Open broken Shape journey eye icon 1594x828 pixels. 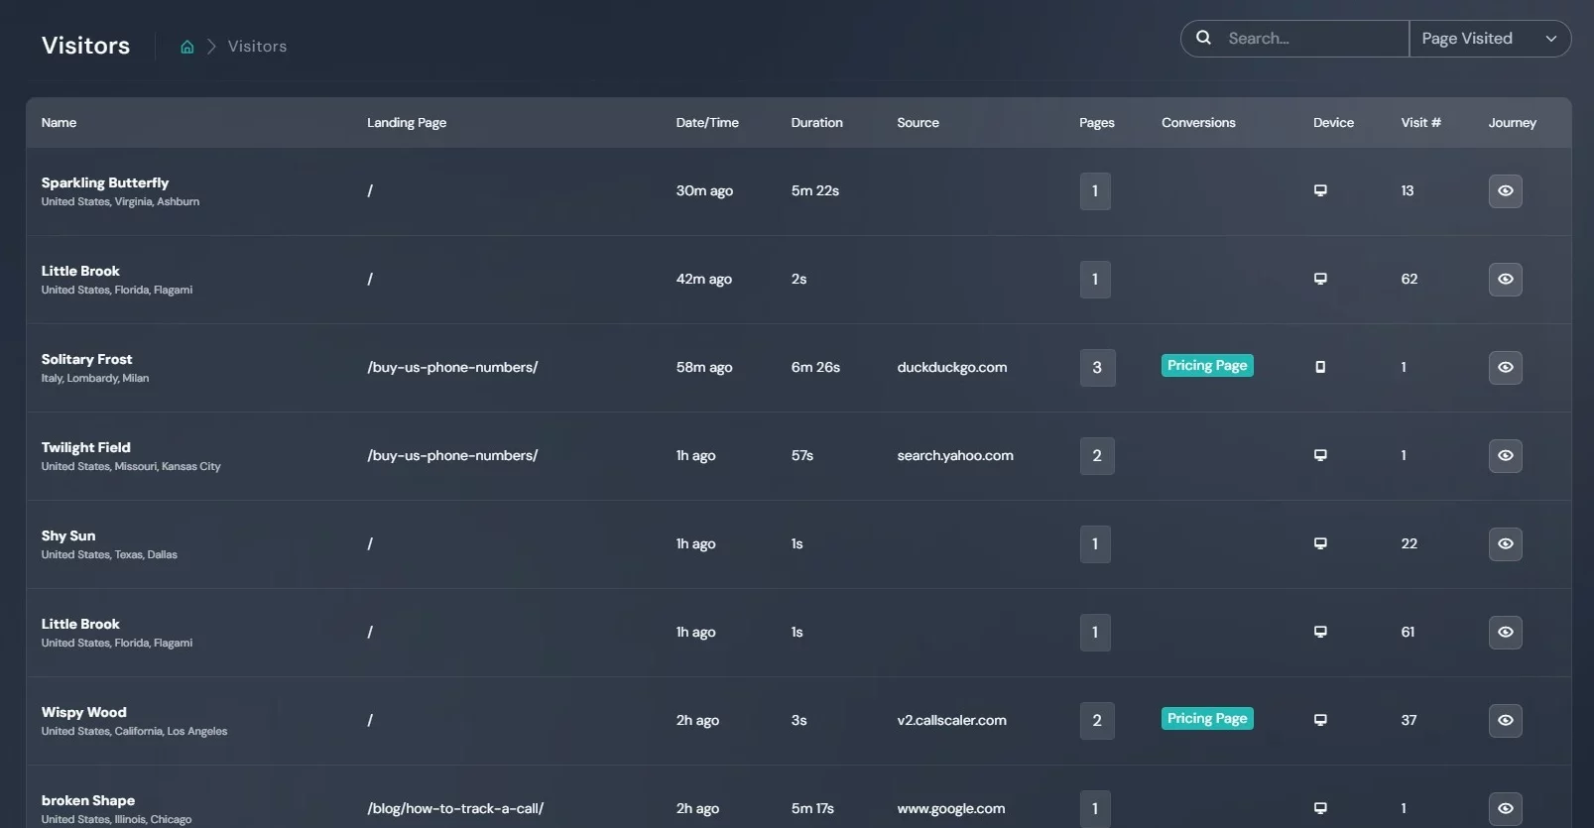tap(1505, 808)
